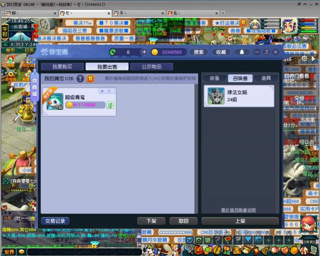
Task: Switch to the 乱 window tab
Action: point(193,13)
